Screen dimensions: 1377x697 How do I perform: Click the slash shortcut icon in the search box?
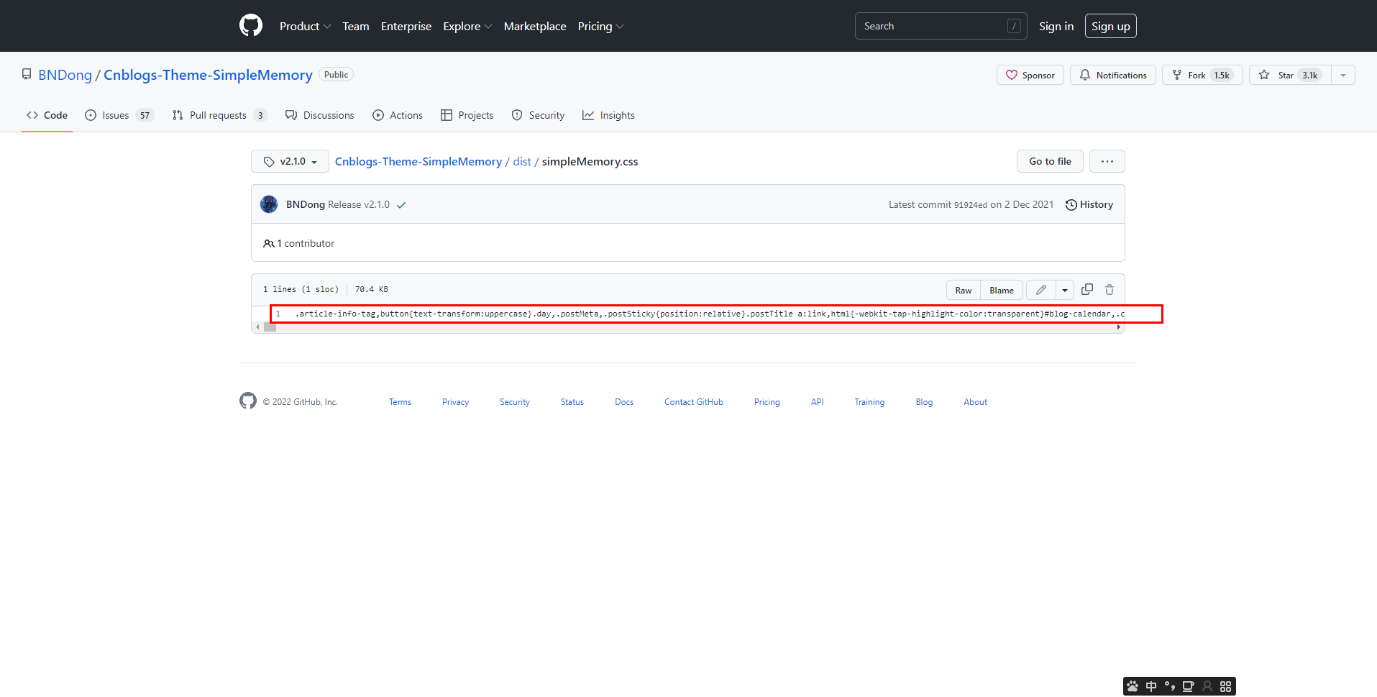pos(1014,26)
